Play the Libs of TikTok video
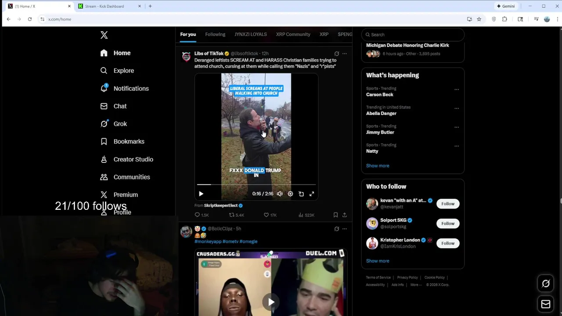 click(201, 194)
